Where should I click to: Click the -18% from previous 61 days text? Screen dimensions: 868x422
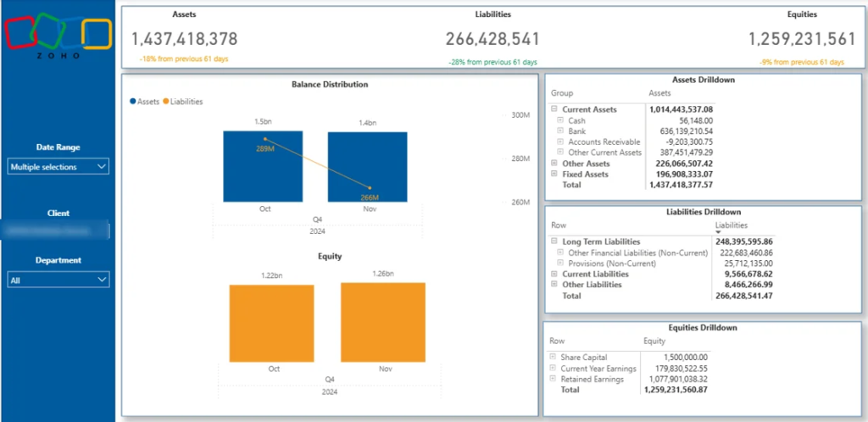184,58
